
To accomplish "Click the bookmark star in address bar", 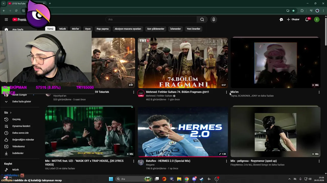I will coord(293,11).
